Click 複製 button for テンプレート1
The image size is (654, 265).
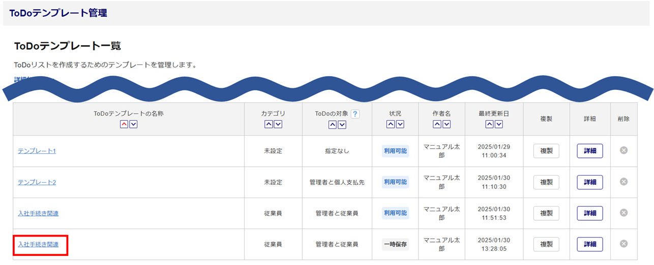546,151
